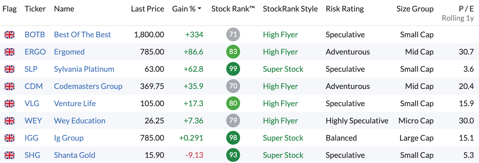Image resolution: width=479 pixels, height=163 pixels.
Task: Click Super Stock style for Ig Group
Action: (x=283, y=138)
